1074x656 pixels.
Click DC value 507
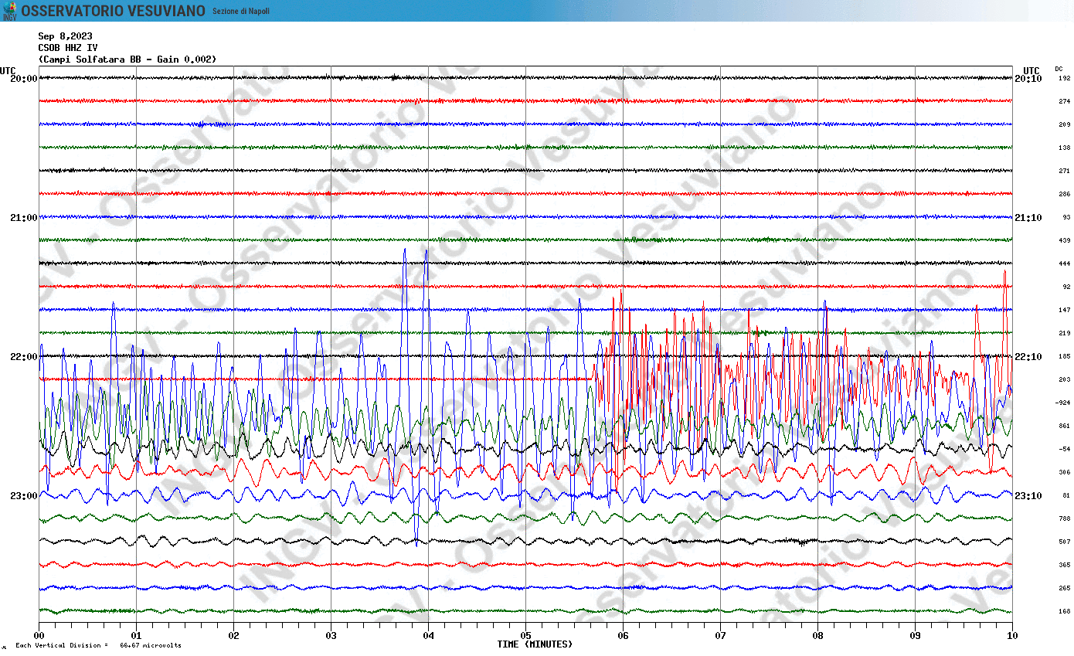coord(1065,542)
